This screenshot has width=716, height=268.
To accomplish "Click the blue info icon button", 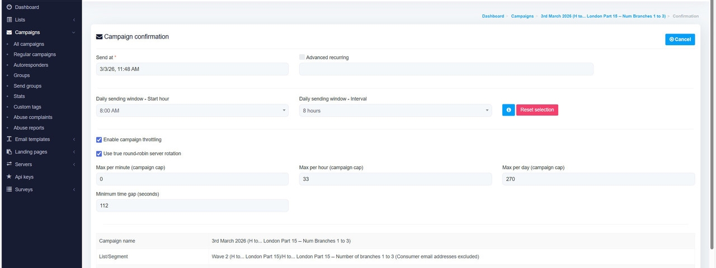I will (508, 110).
